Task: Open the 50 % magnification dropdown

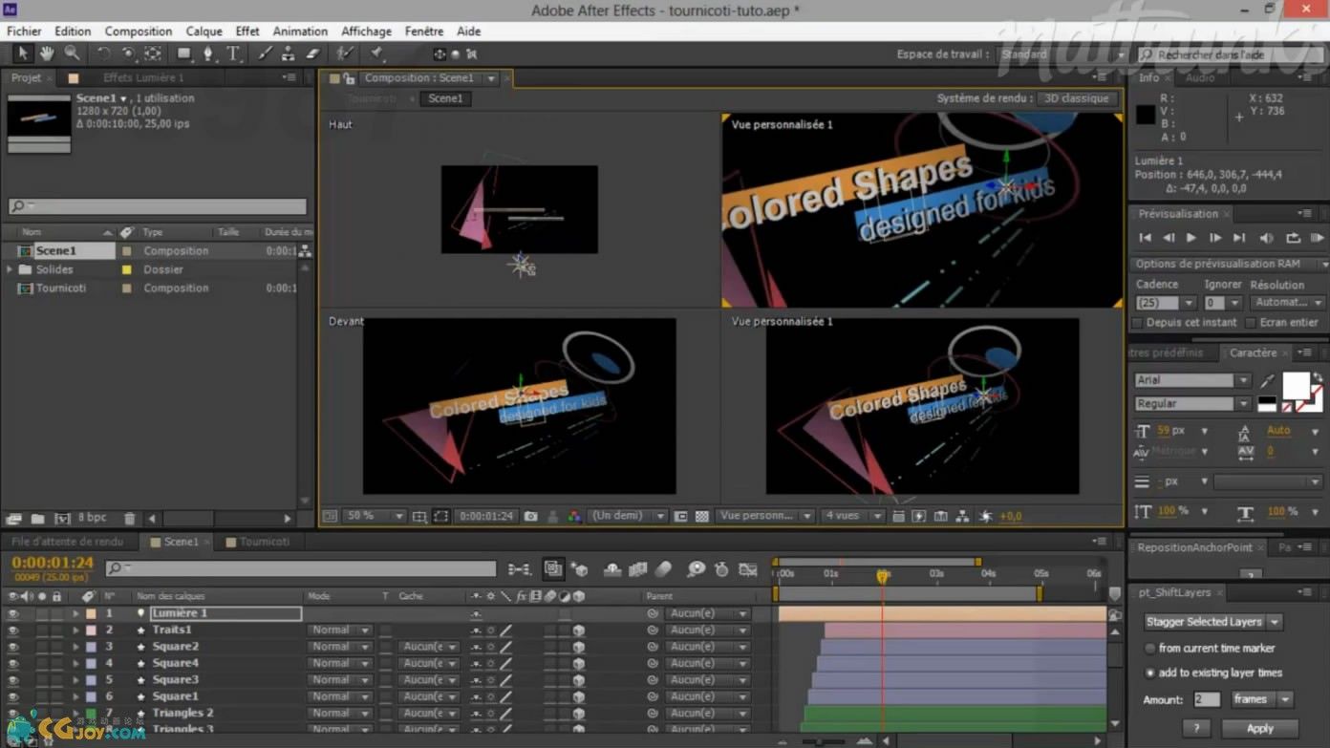Action: pyautogui.click(x=375, y=516)
